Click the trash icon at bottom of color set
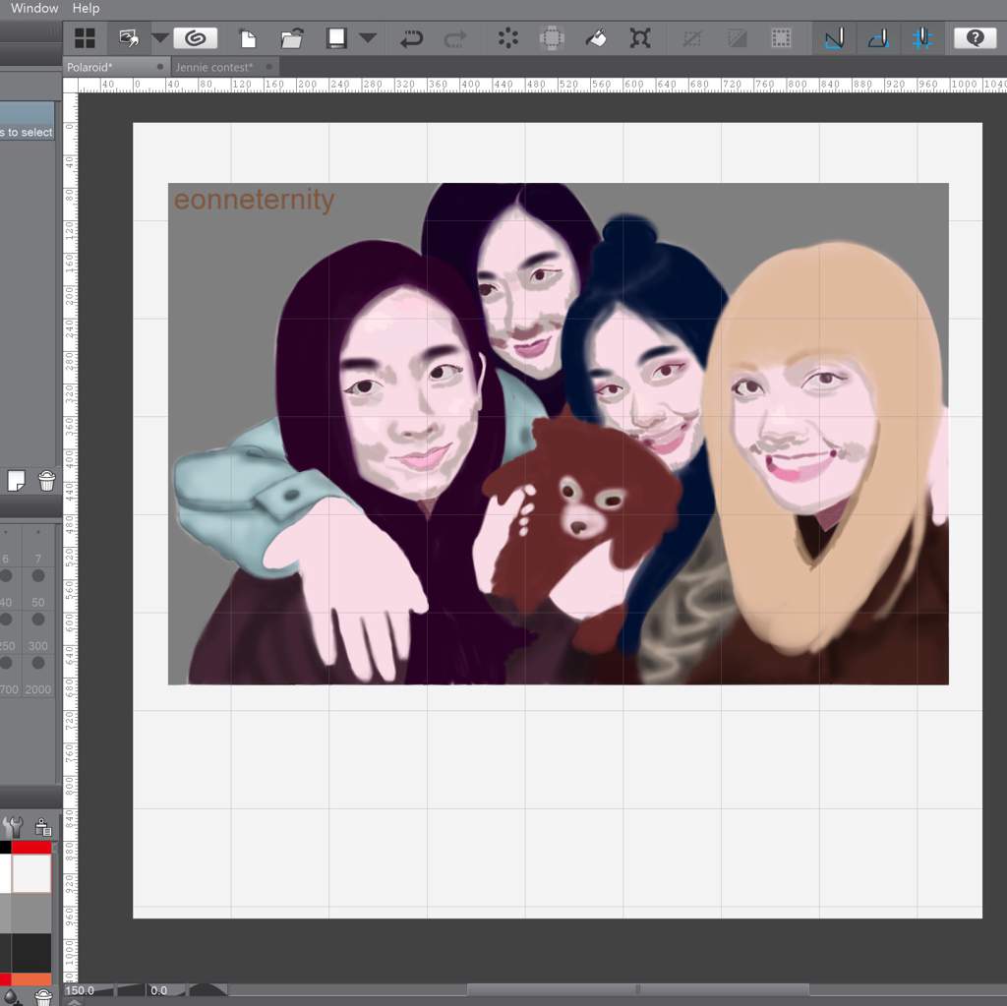The height and width of the screenshot is (1006, 1007). (x=43, y=997)
